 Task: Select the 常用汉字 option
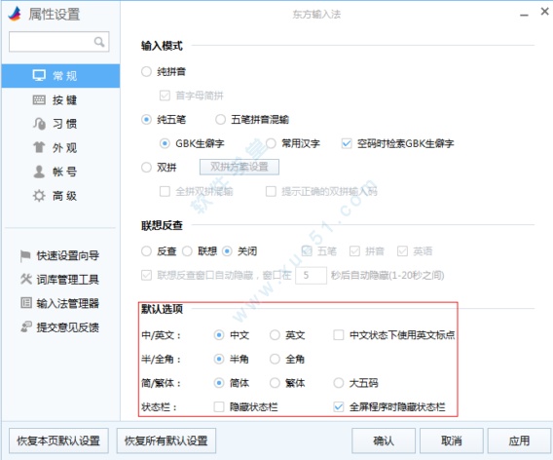coord(271,143)
